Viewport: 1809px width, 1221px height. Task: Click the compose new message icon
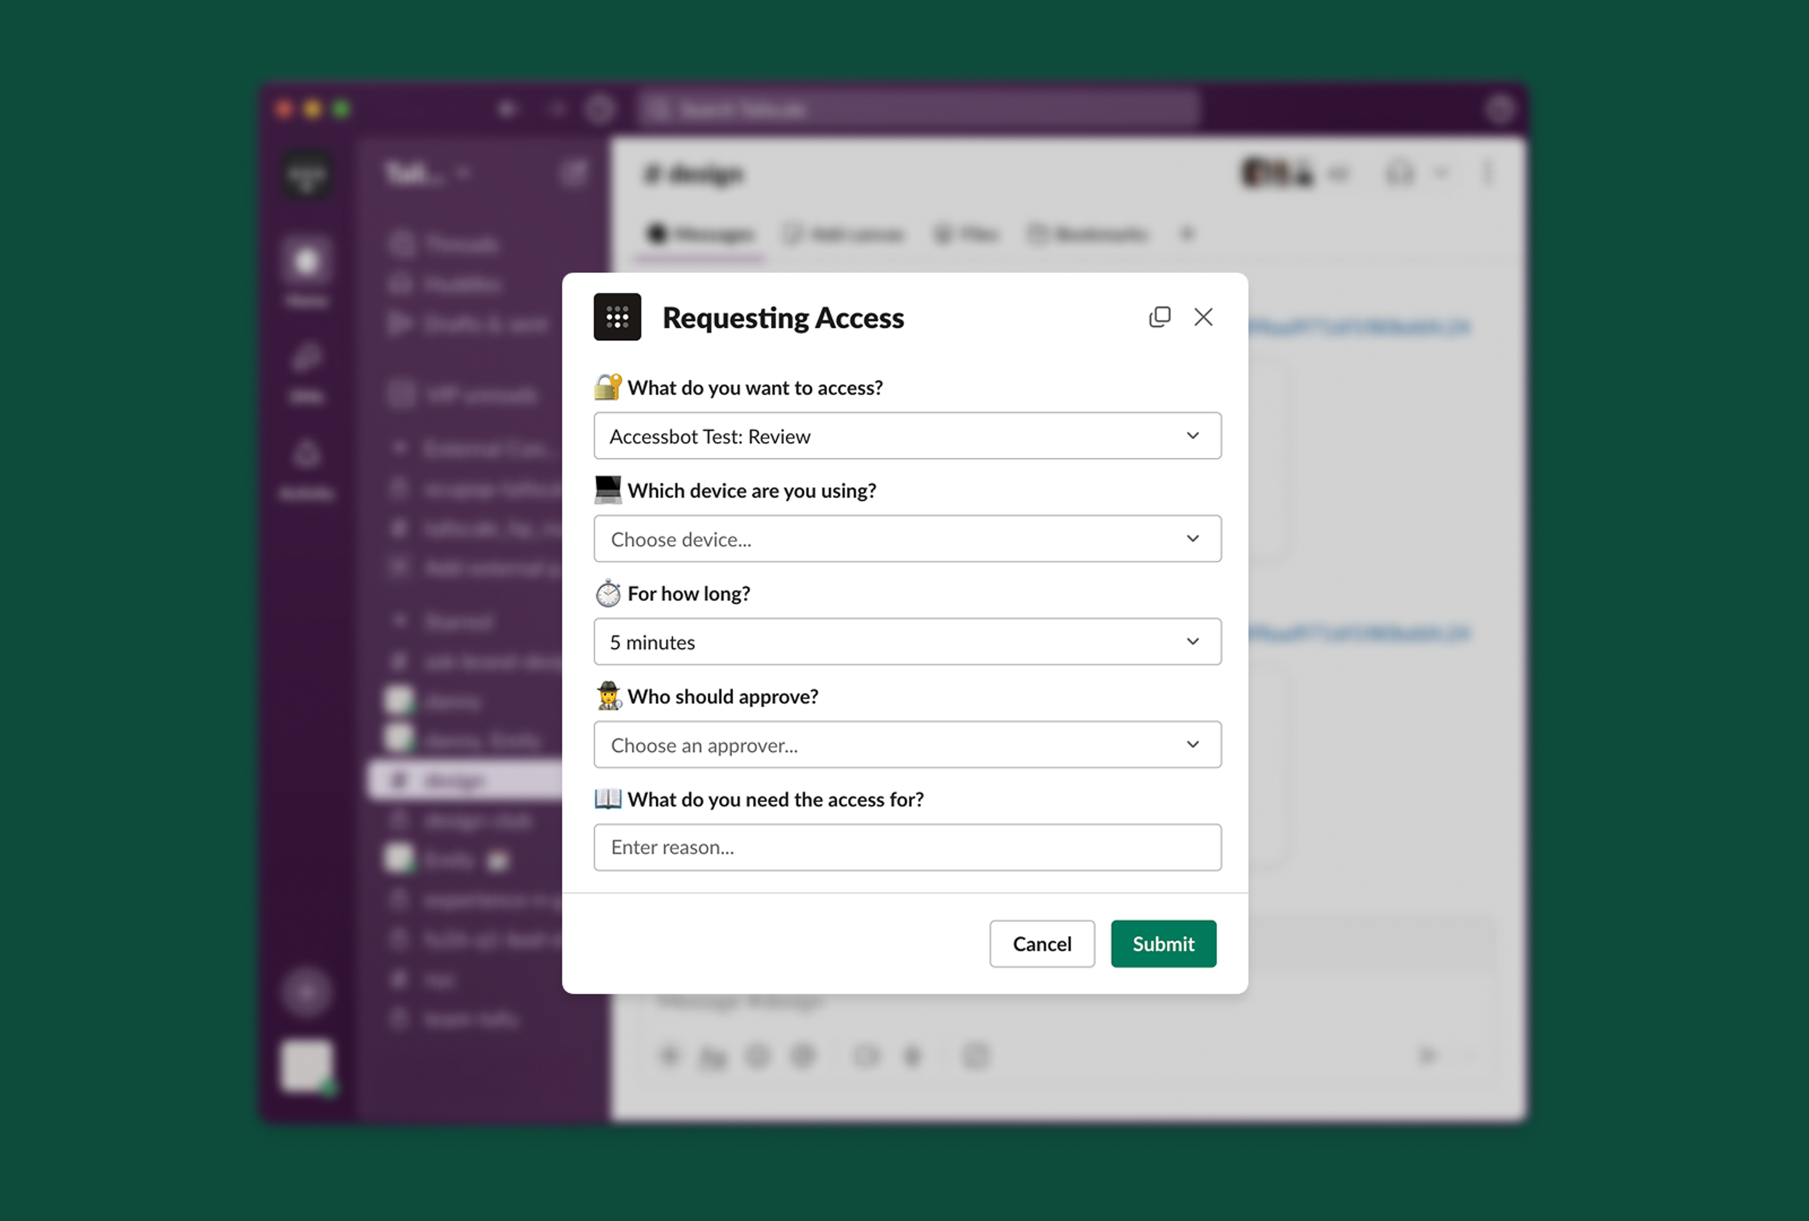574,173
